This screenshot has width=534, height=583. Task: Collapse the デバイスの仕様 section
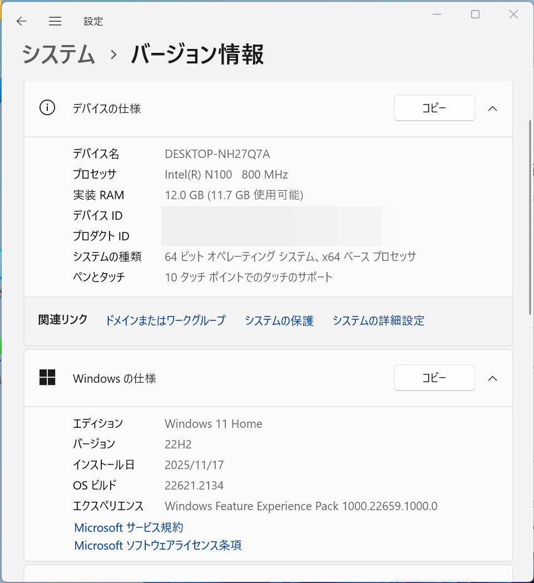[493, 108]
